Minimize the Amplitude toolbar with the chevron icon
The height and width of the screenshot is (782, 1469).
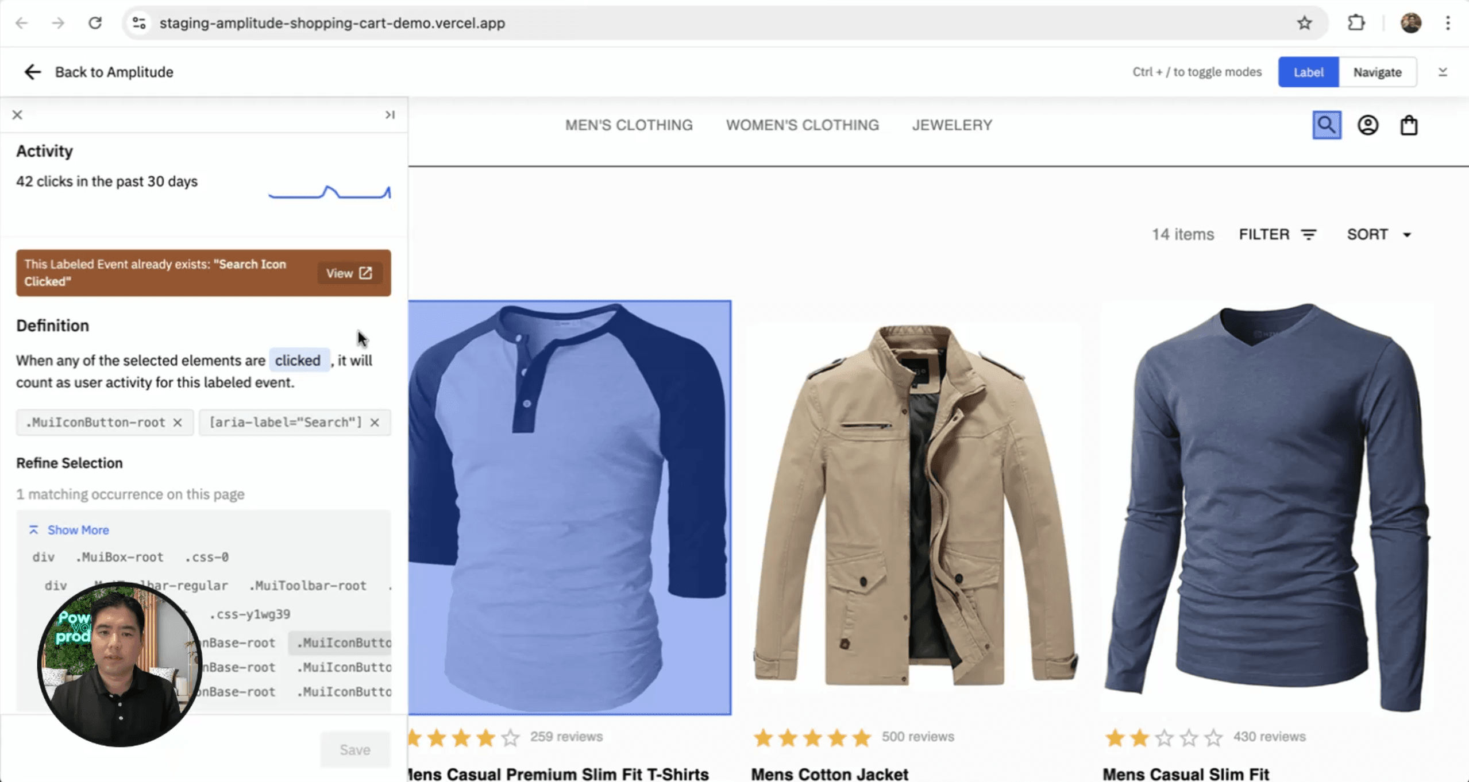point(1443,72)
